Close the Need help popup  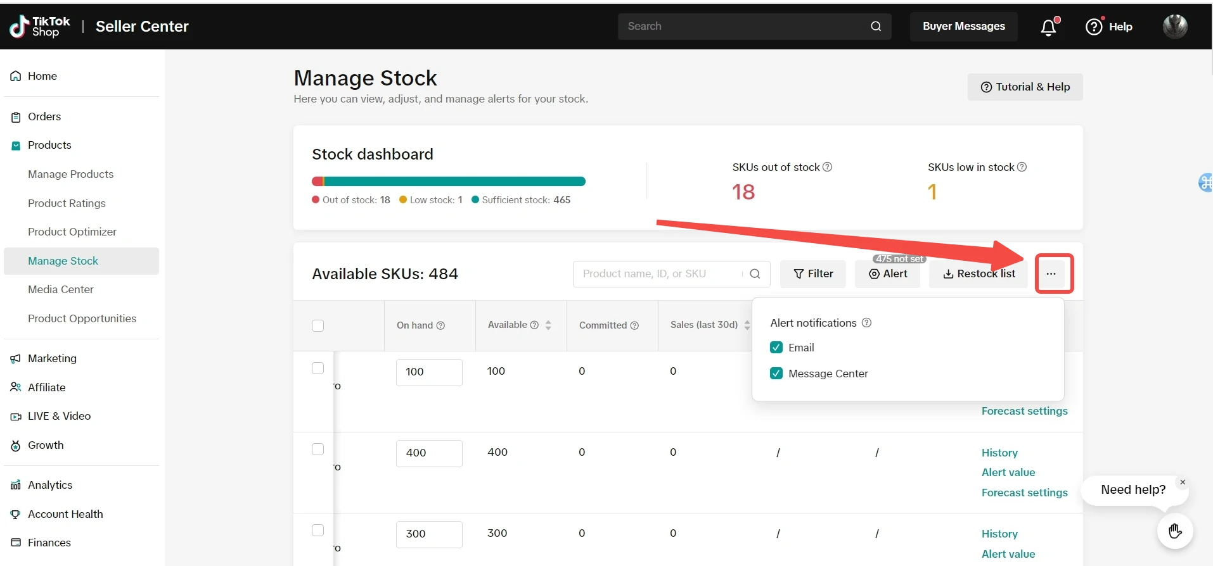pyautogui.click(x=1182, y=482)
